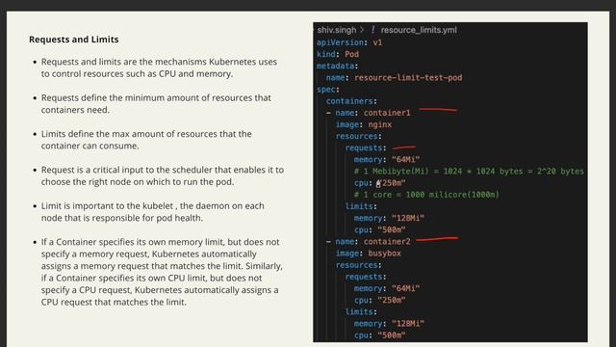Click the 'spec:' key

click(x=328, y=90)
